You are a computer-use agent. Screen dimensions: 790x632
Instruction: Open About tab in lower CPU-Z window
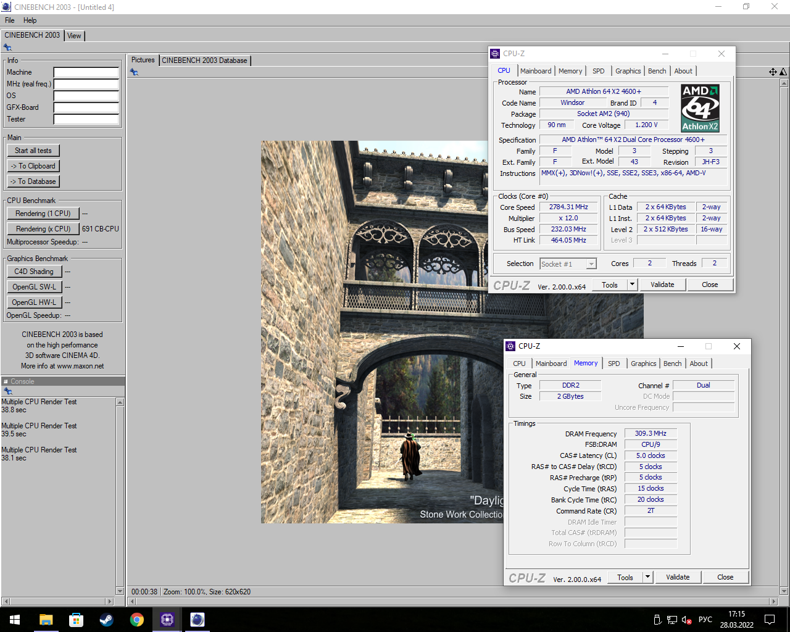point(699,364)
